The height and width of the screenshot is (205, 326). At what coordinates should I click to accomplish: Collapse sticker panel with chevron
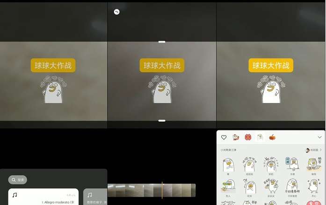319,137
